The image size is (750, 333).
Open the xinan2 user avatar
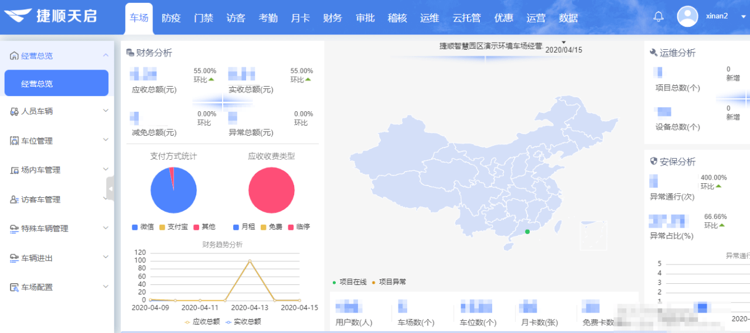(687, 16)
